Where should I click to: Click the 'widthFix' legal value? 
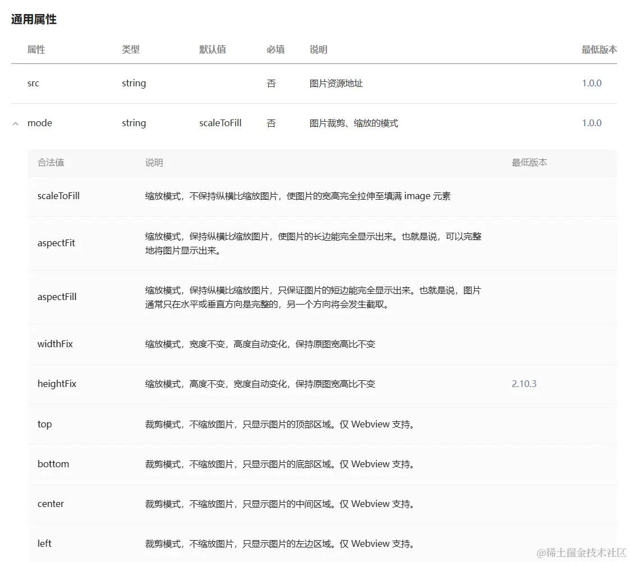(55, 344)
